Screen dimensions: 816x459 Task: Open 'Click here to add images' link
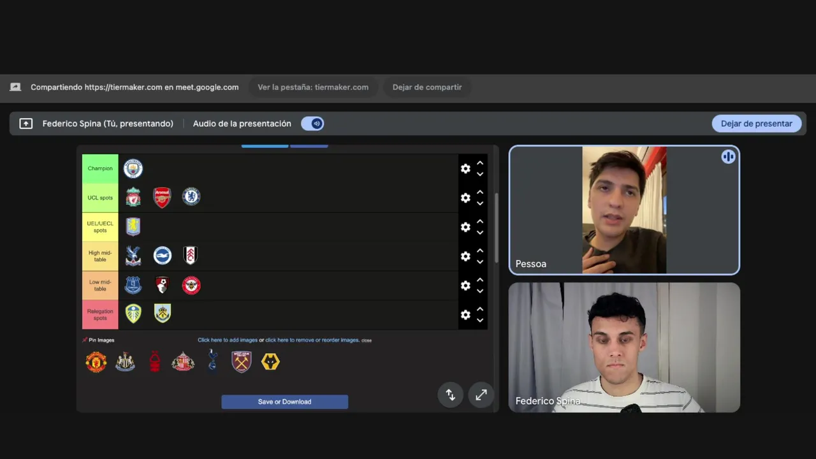point(228,340)
